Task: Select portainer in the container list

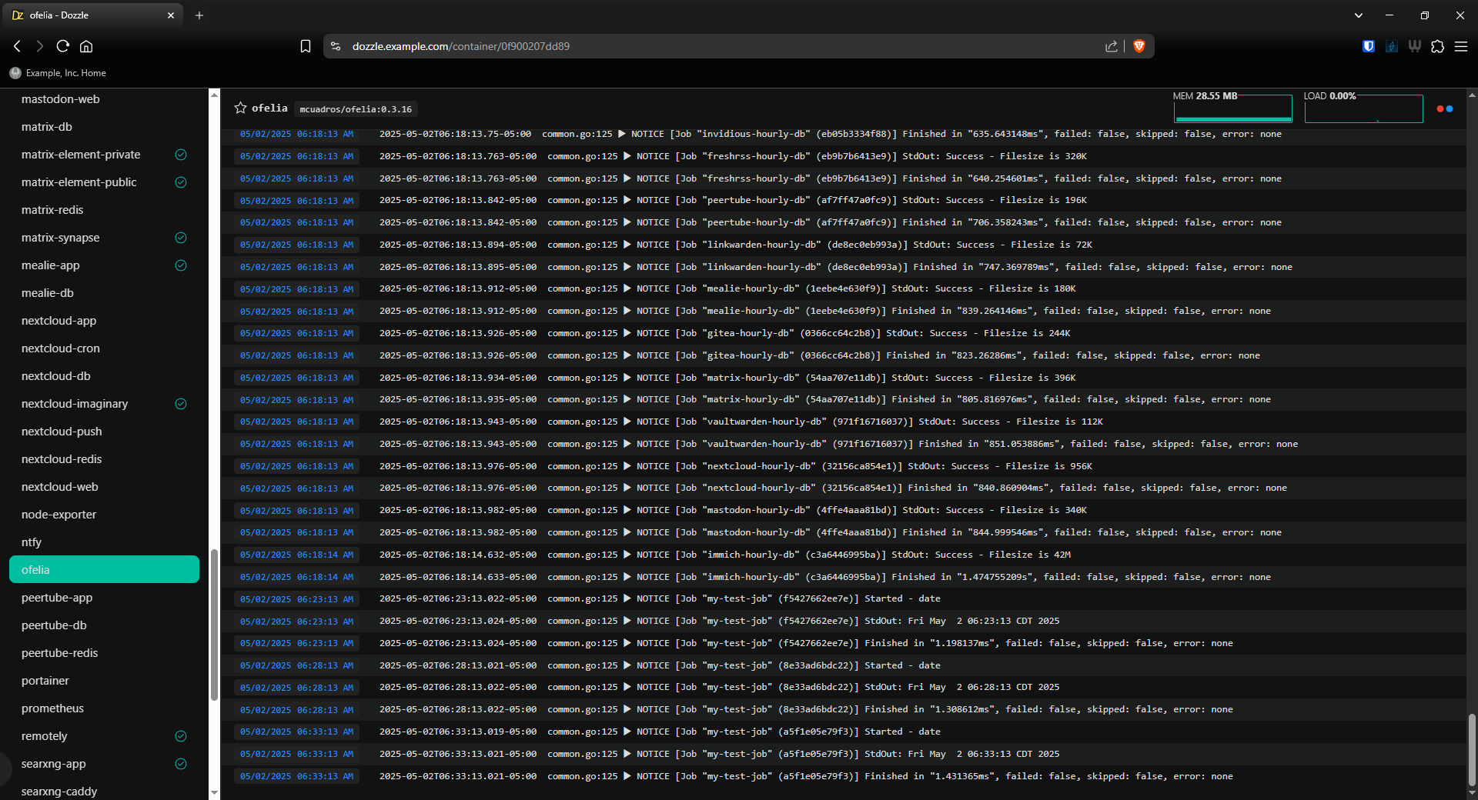Action: tap(45, 681)
